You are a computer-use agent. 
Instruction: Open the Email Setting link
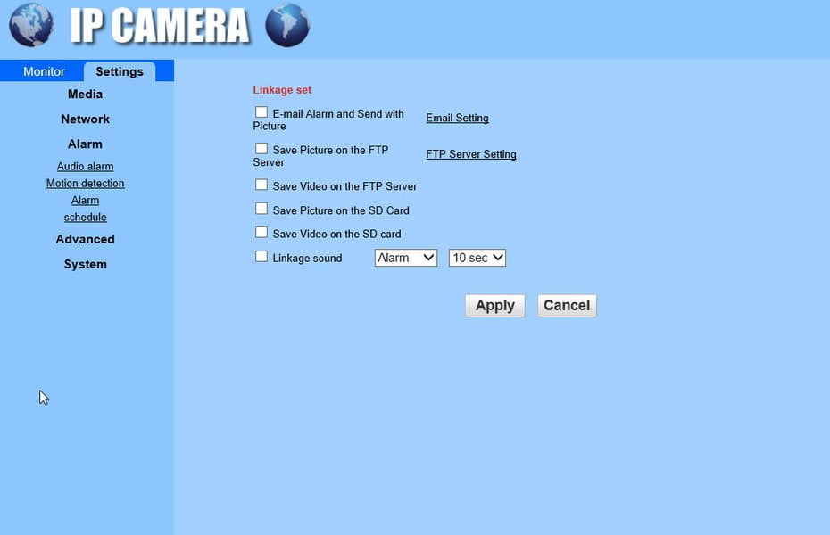(x=457, y=118)
